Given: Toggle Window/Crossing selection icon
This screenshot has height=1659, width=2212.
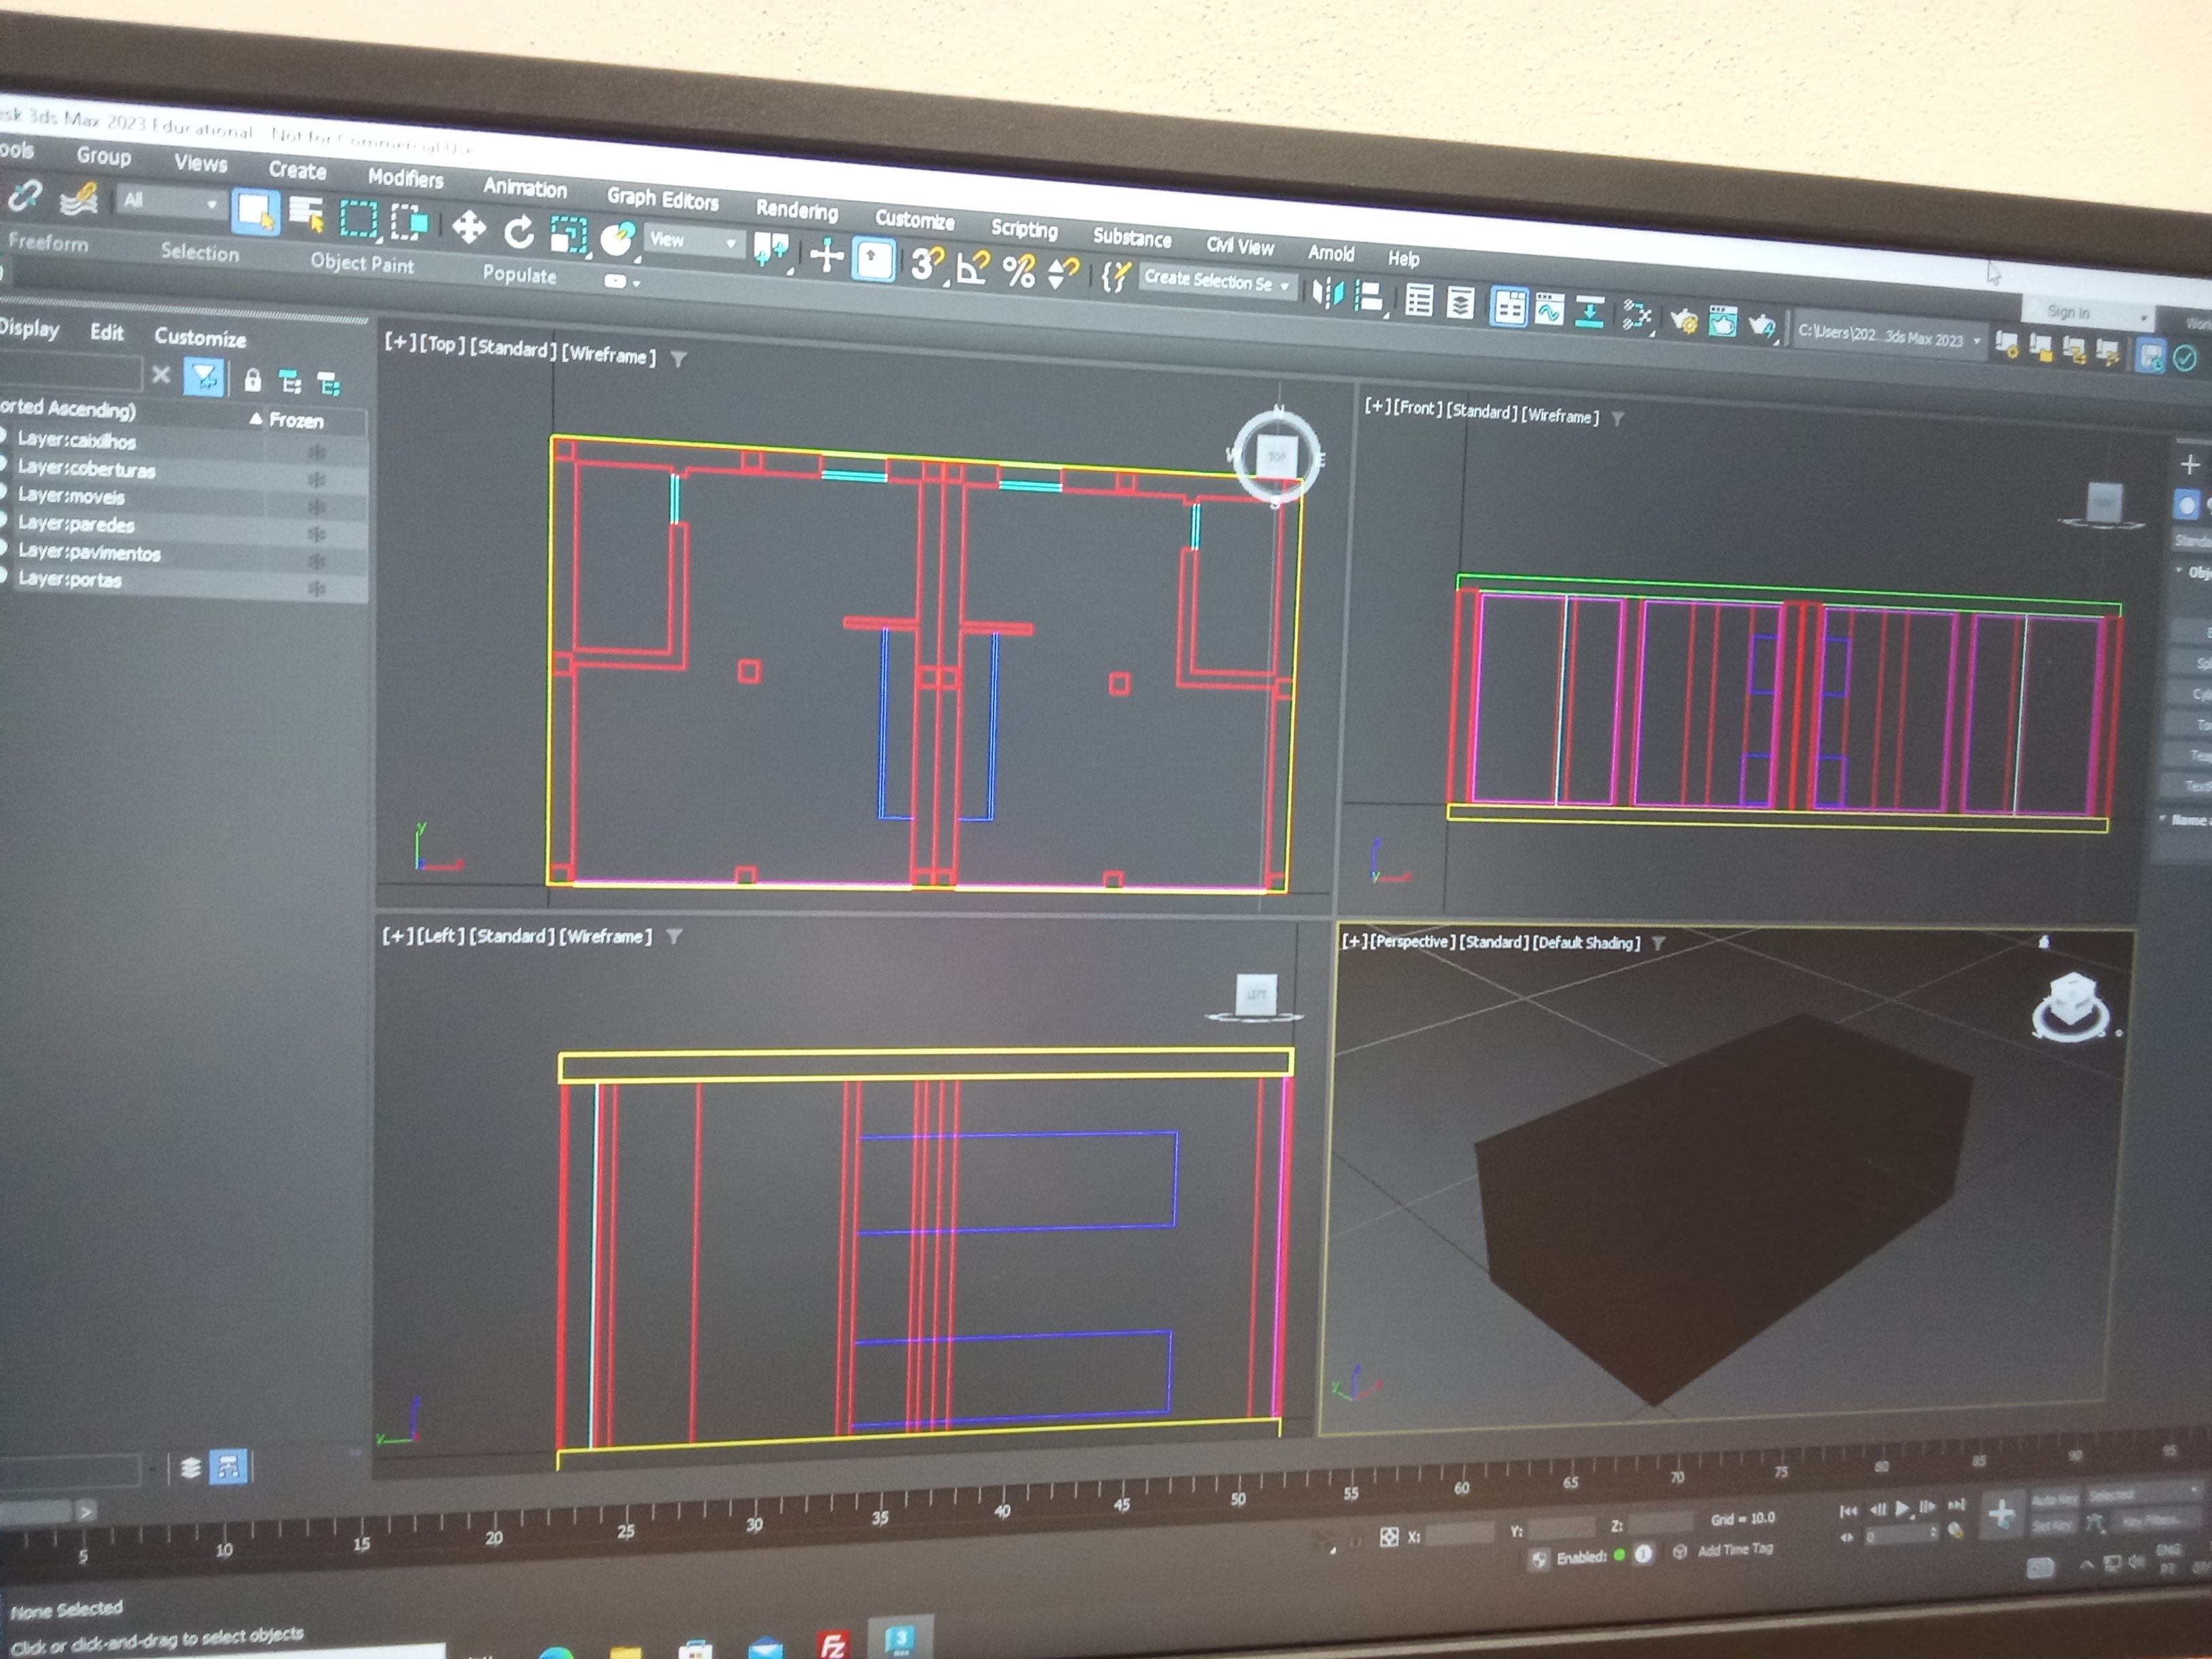Looking at the screenshot, I should pyautogui.click(x=409, y=223).
